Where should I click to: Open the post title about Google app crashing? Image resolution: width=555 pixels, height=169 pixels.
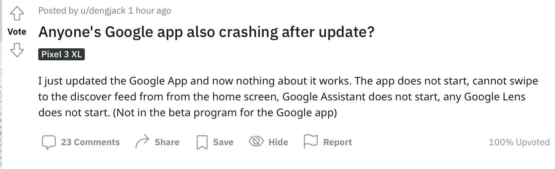[206, 33]
